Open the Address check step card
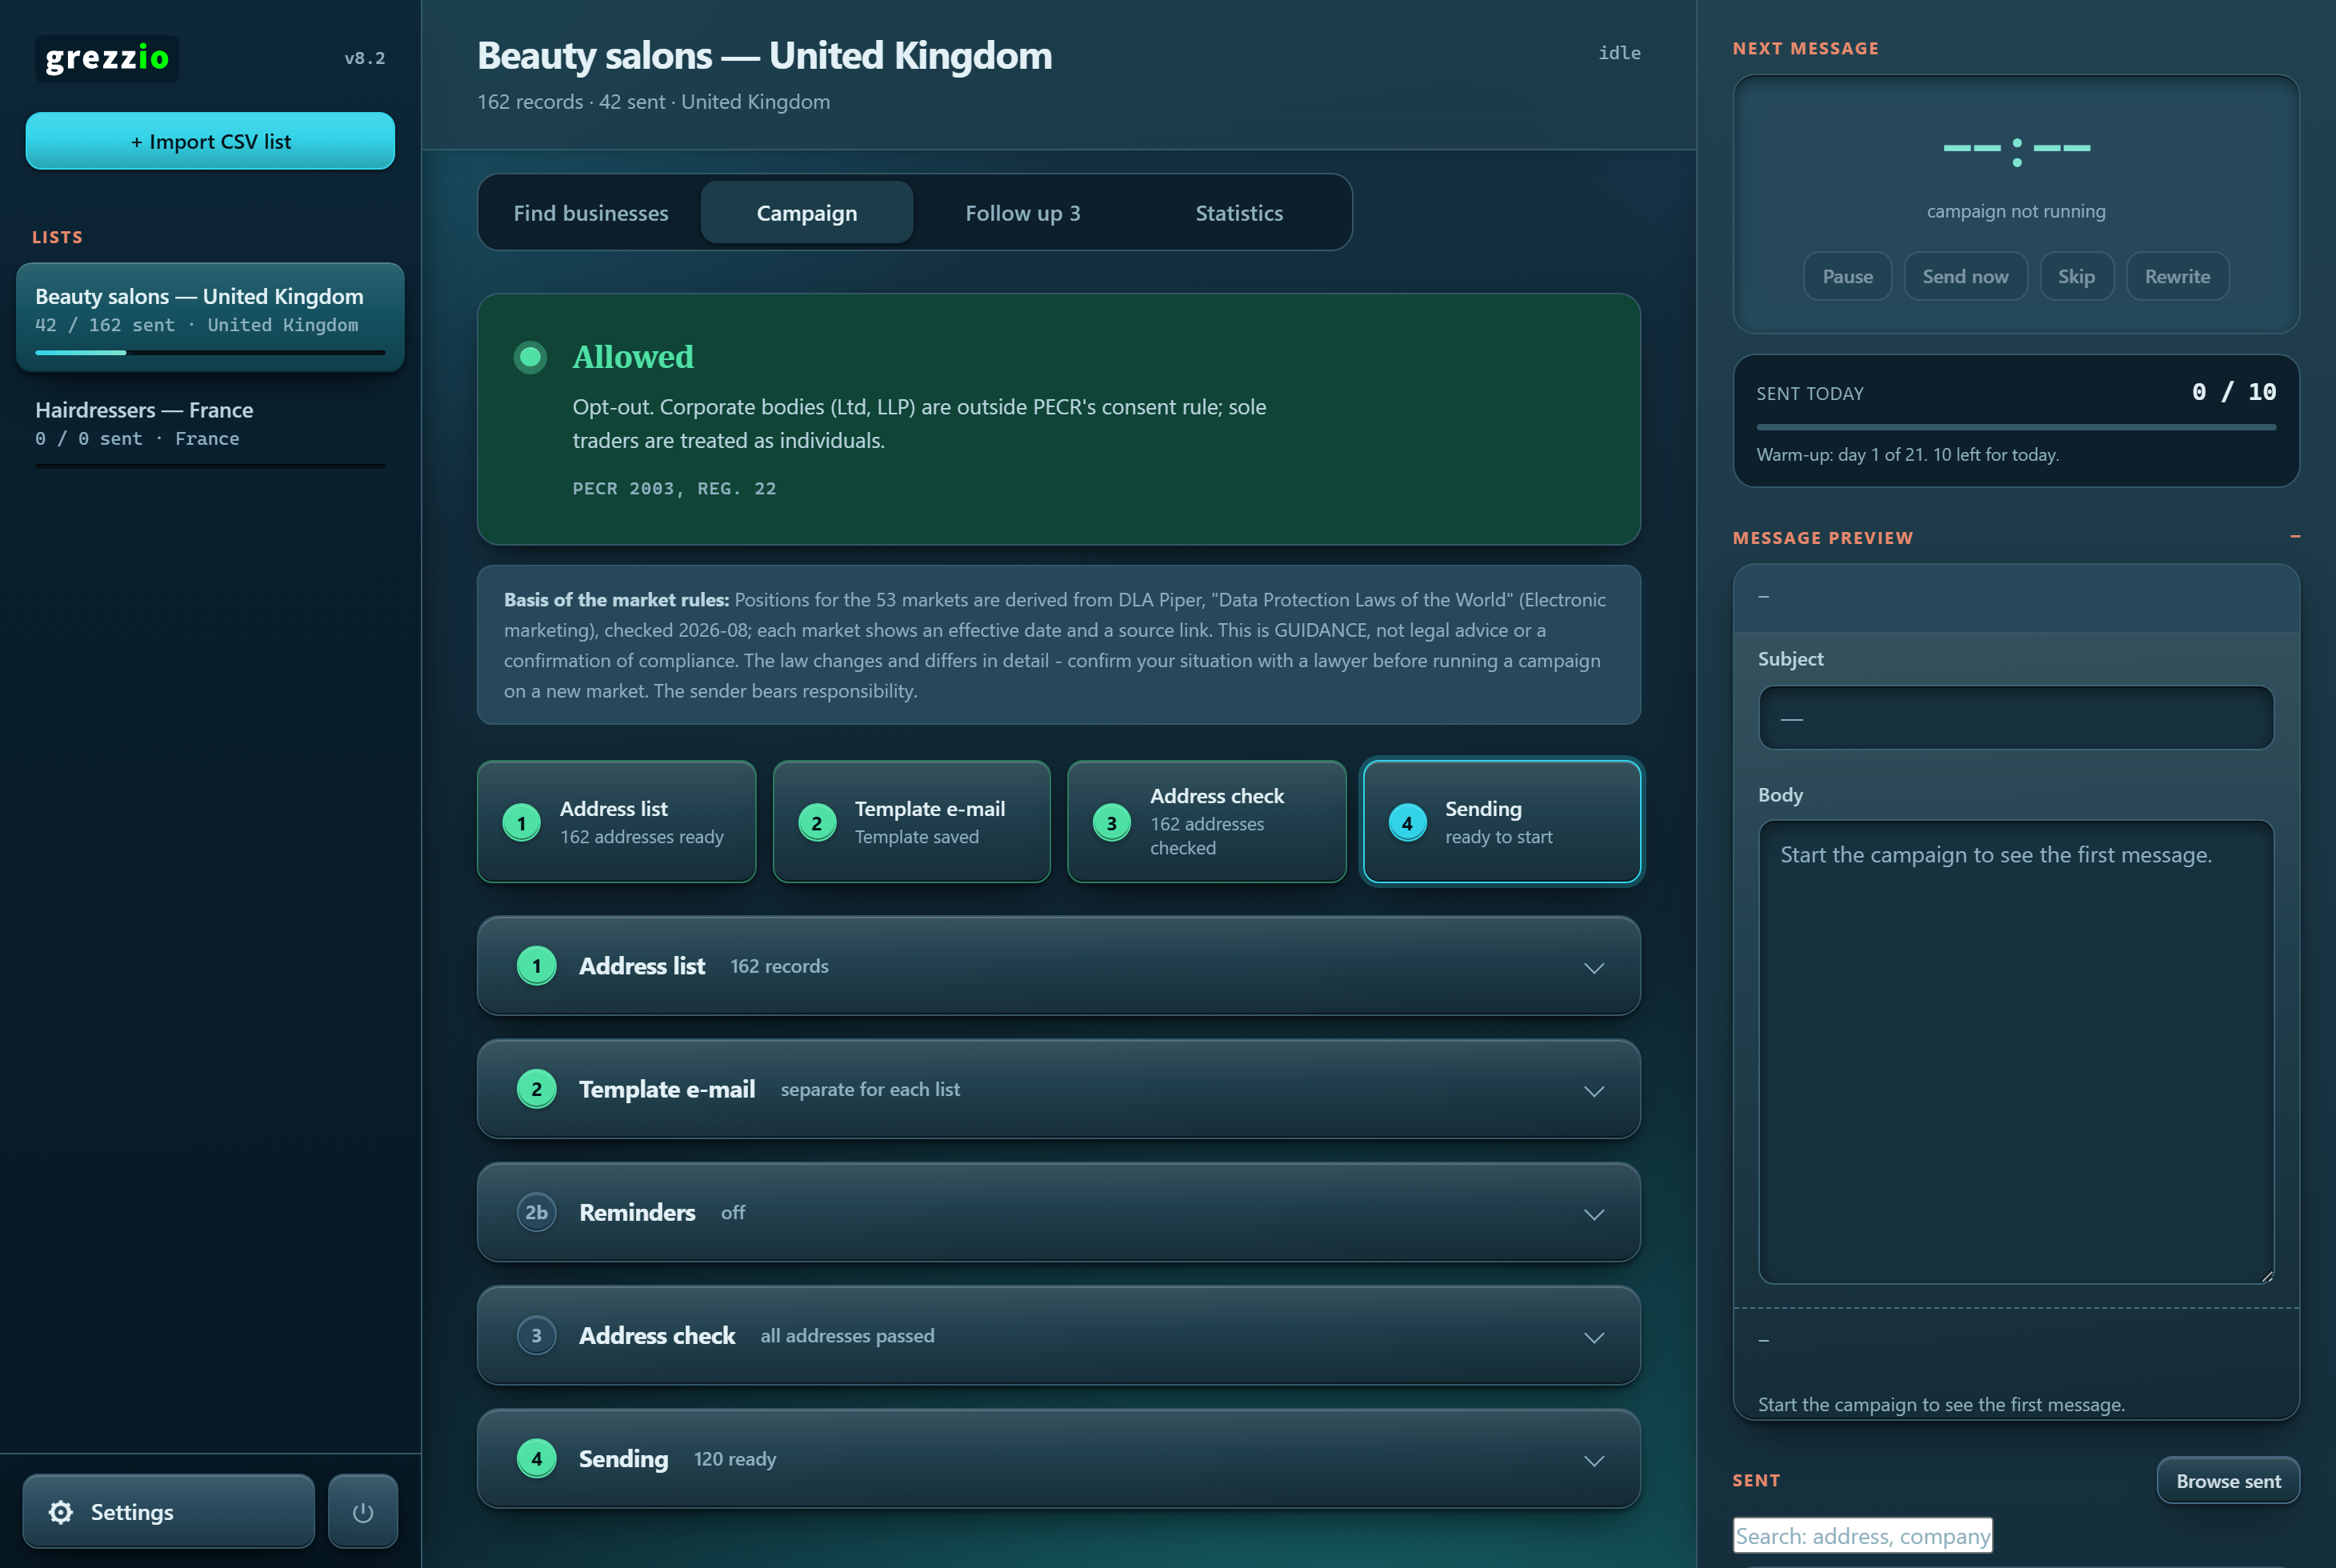The width and height of the screenshot is (2336, 1568). coord(1207,822)
